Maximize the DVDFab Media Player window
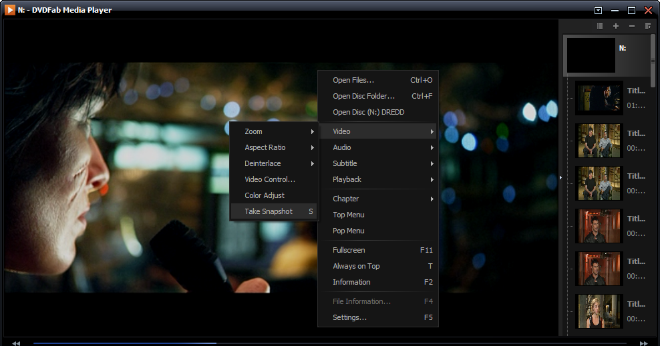660x346 pixels. tap(631, 11)
